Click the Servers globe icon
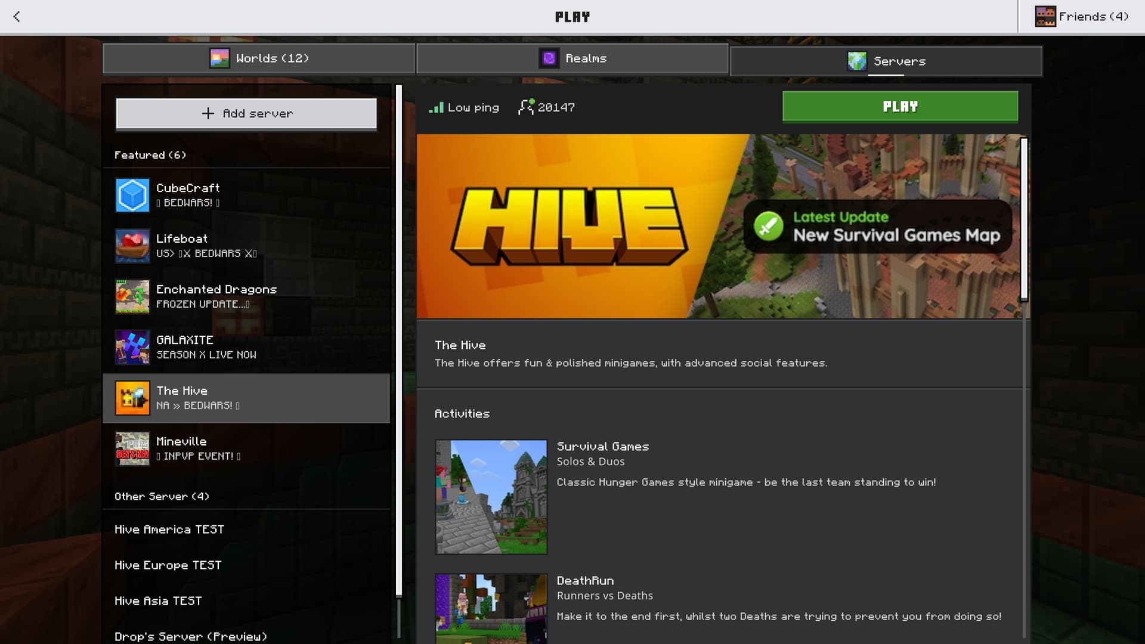This screenshot has height=644, width=1145. (x=857, y=61)
